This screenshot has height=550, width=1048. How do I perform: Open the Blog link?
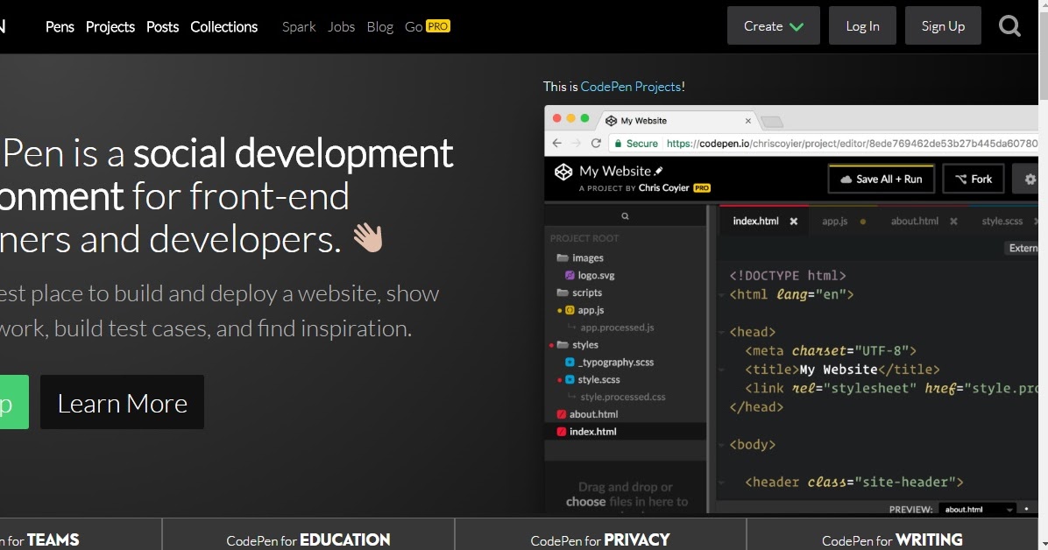pyautogui.click(x=379, y=27)
